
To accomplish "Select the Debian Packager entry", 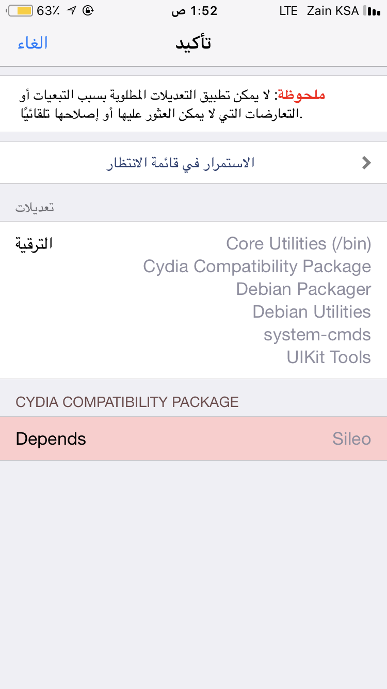I will [303, 289].
